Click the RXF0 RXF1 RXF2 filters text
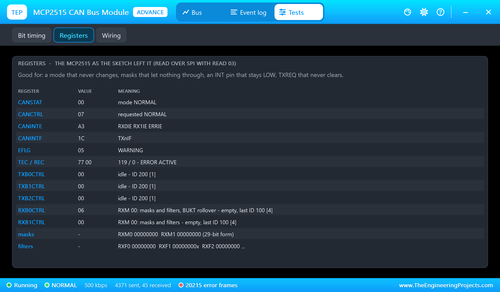Image resolution: width=500 pixels, height=292 pixels. (x=181, y=246)
